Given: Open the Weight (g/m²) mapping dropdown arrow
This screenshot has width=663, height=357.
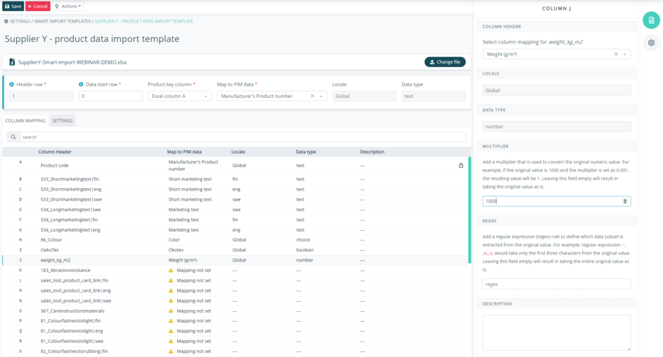Looking at the screenshot, I should [624, 54].
